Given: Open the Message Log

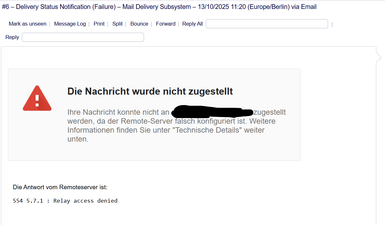Looking at the screenshot, I should point(70,24).
